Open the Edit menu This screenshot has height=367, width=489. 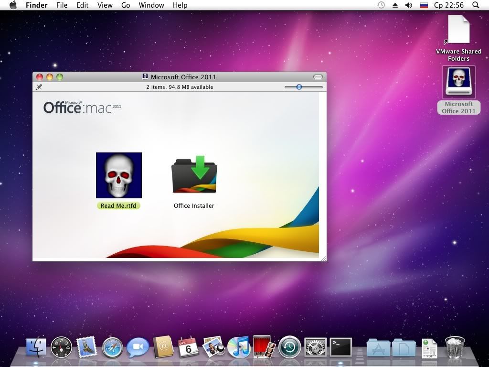[x=82, y=5]
